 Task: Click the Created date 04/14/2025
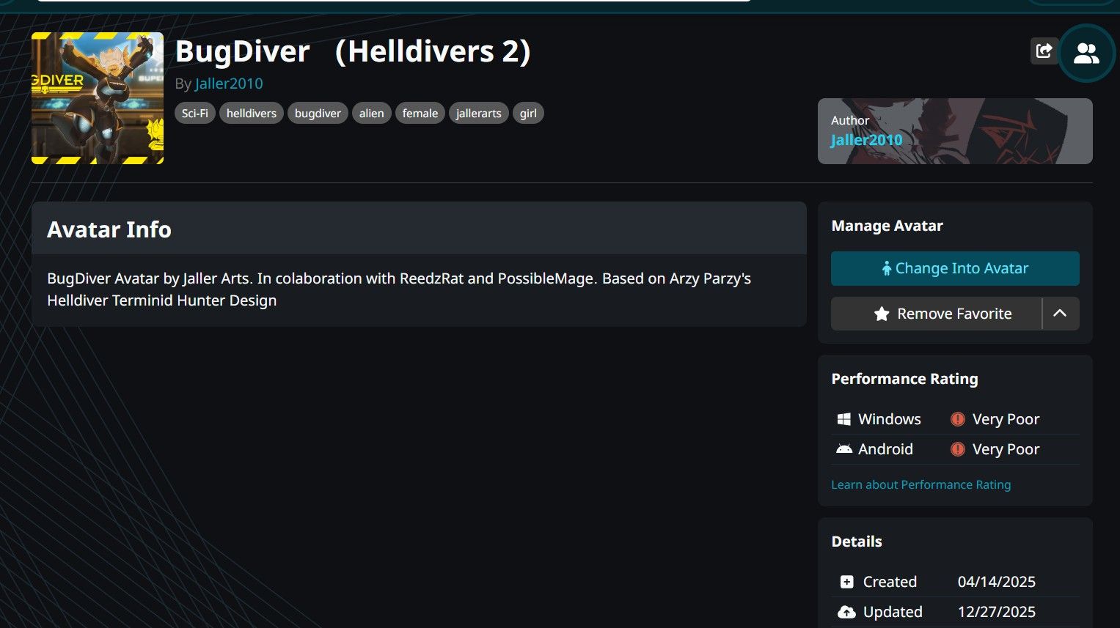(x=997, y=582)
